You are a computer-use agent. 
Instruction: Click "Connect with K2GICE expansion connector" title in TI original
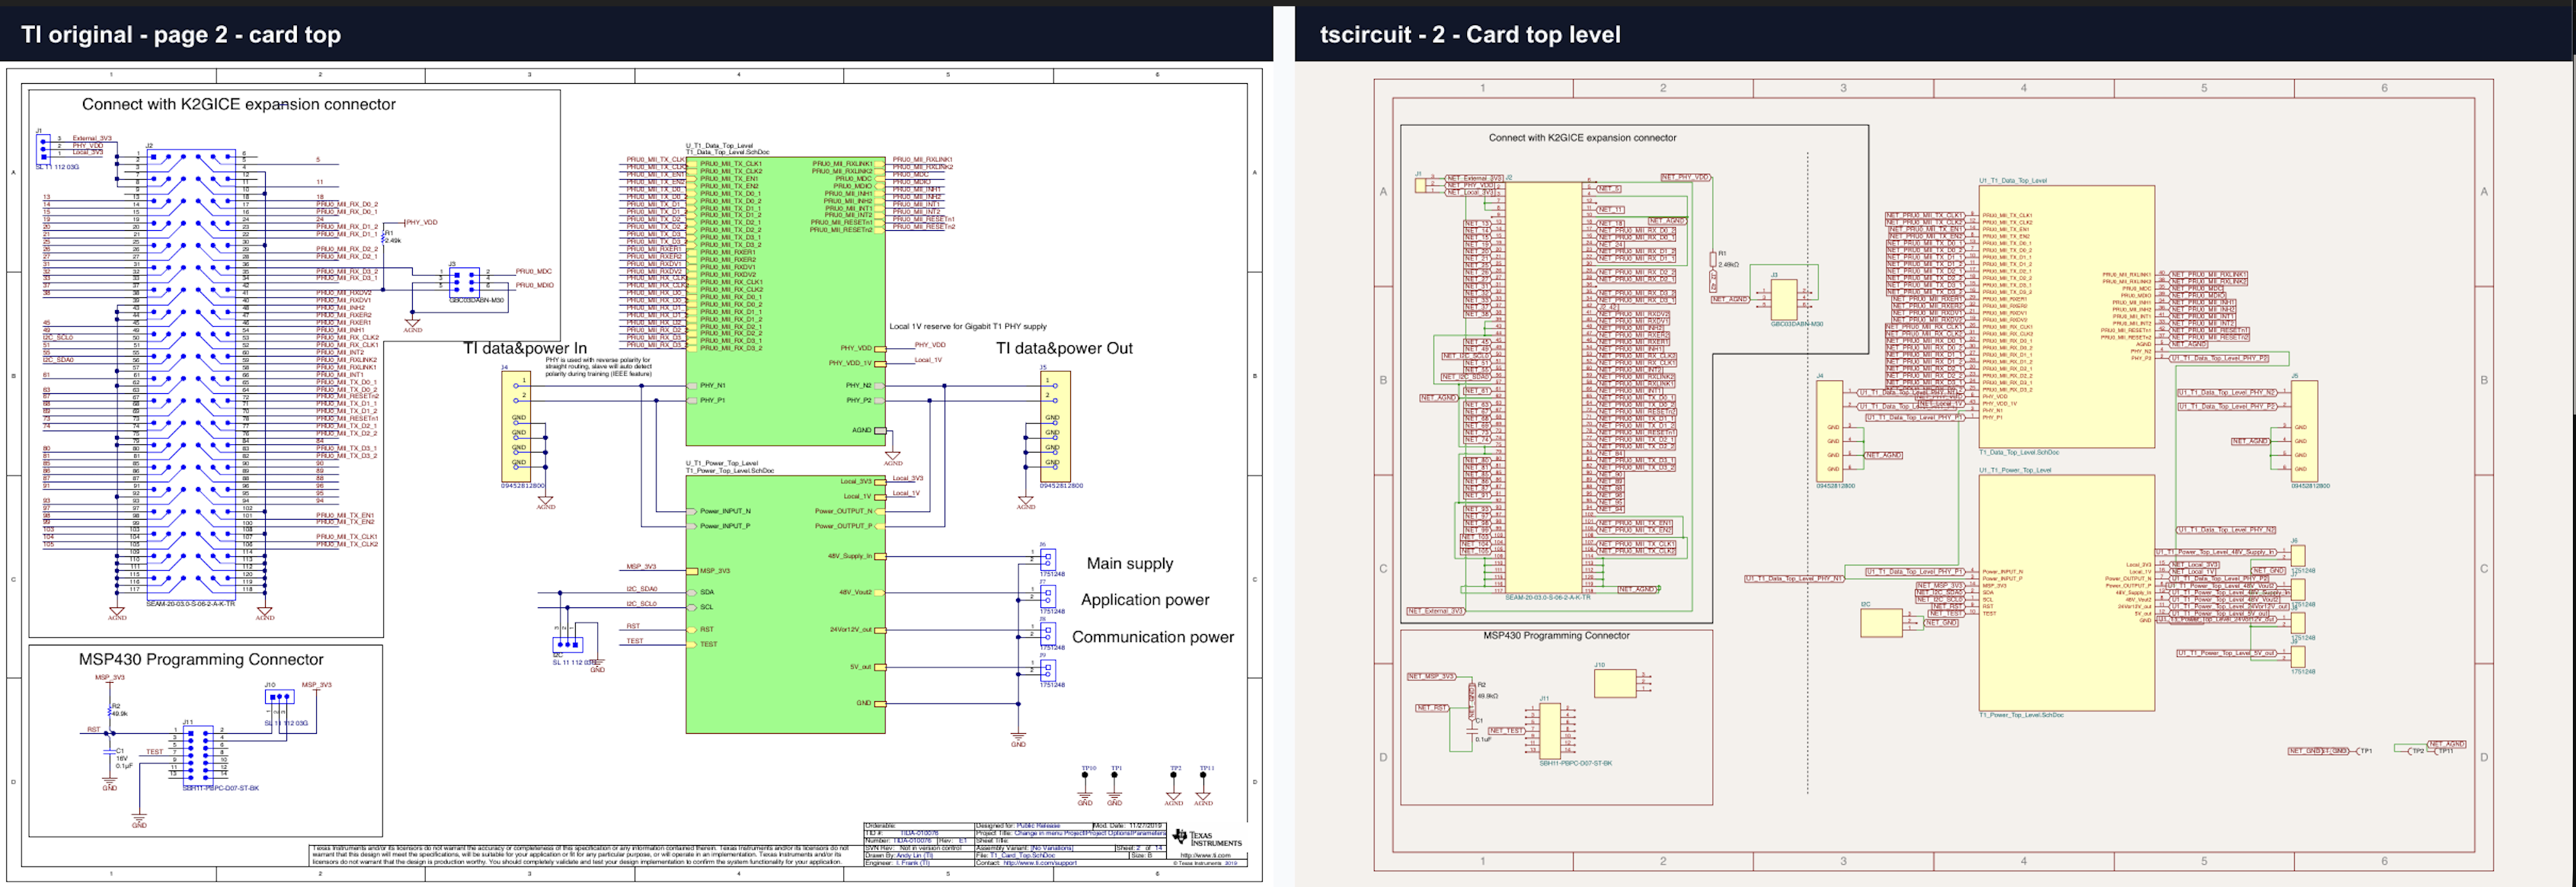(239, 104)
